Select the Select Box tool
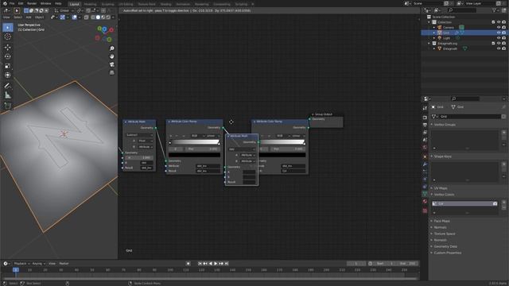This screenshot has width=509, height=286. (x=8, y=28)
